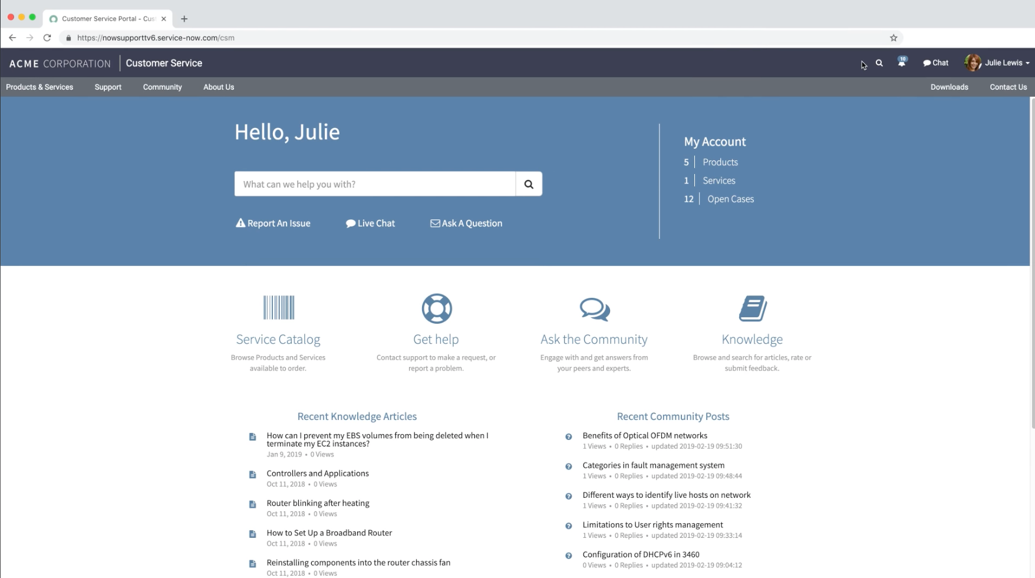Click document icon beside Broadband Router article
Viewport: 1035px width, 578px height.
252,534
